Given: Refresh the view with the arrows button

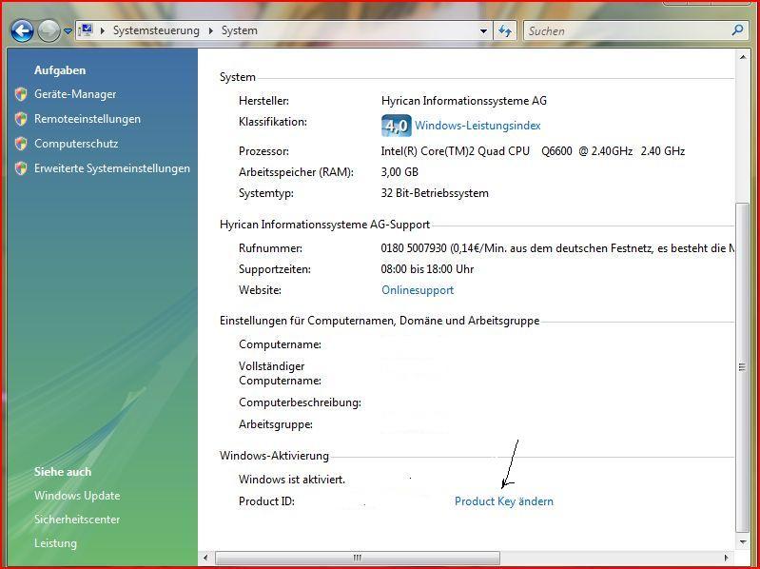Looking at the screenshot, I should click(x=505, y=31).
